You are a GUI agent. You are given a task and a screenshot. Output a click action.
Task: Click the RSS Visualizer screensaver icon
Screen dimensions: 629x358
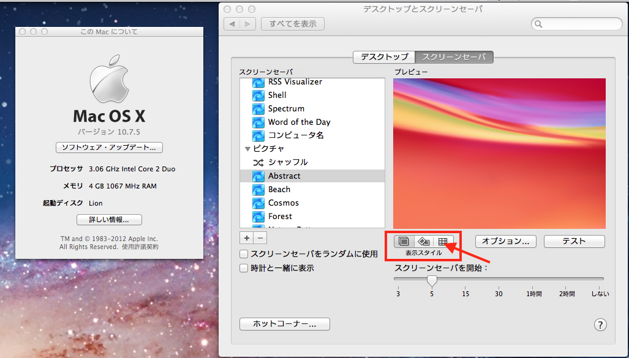click(258, 83)
